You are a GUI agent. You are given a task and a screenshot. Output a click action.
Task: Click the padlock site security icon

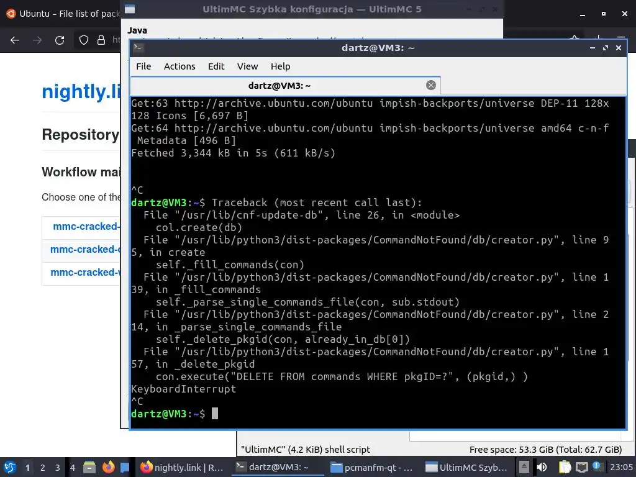(101, 40)
